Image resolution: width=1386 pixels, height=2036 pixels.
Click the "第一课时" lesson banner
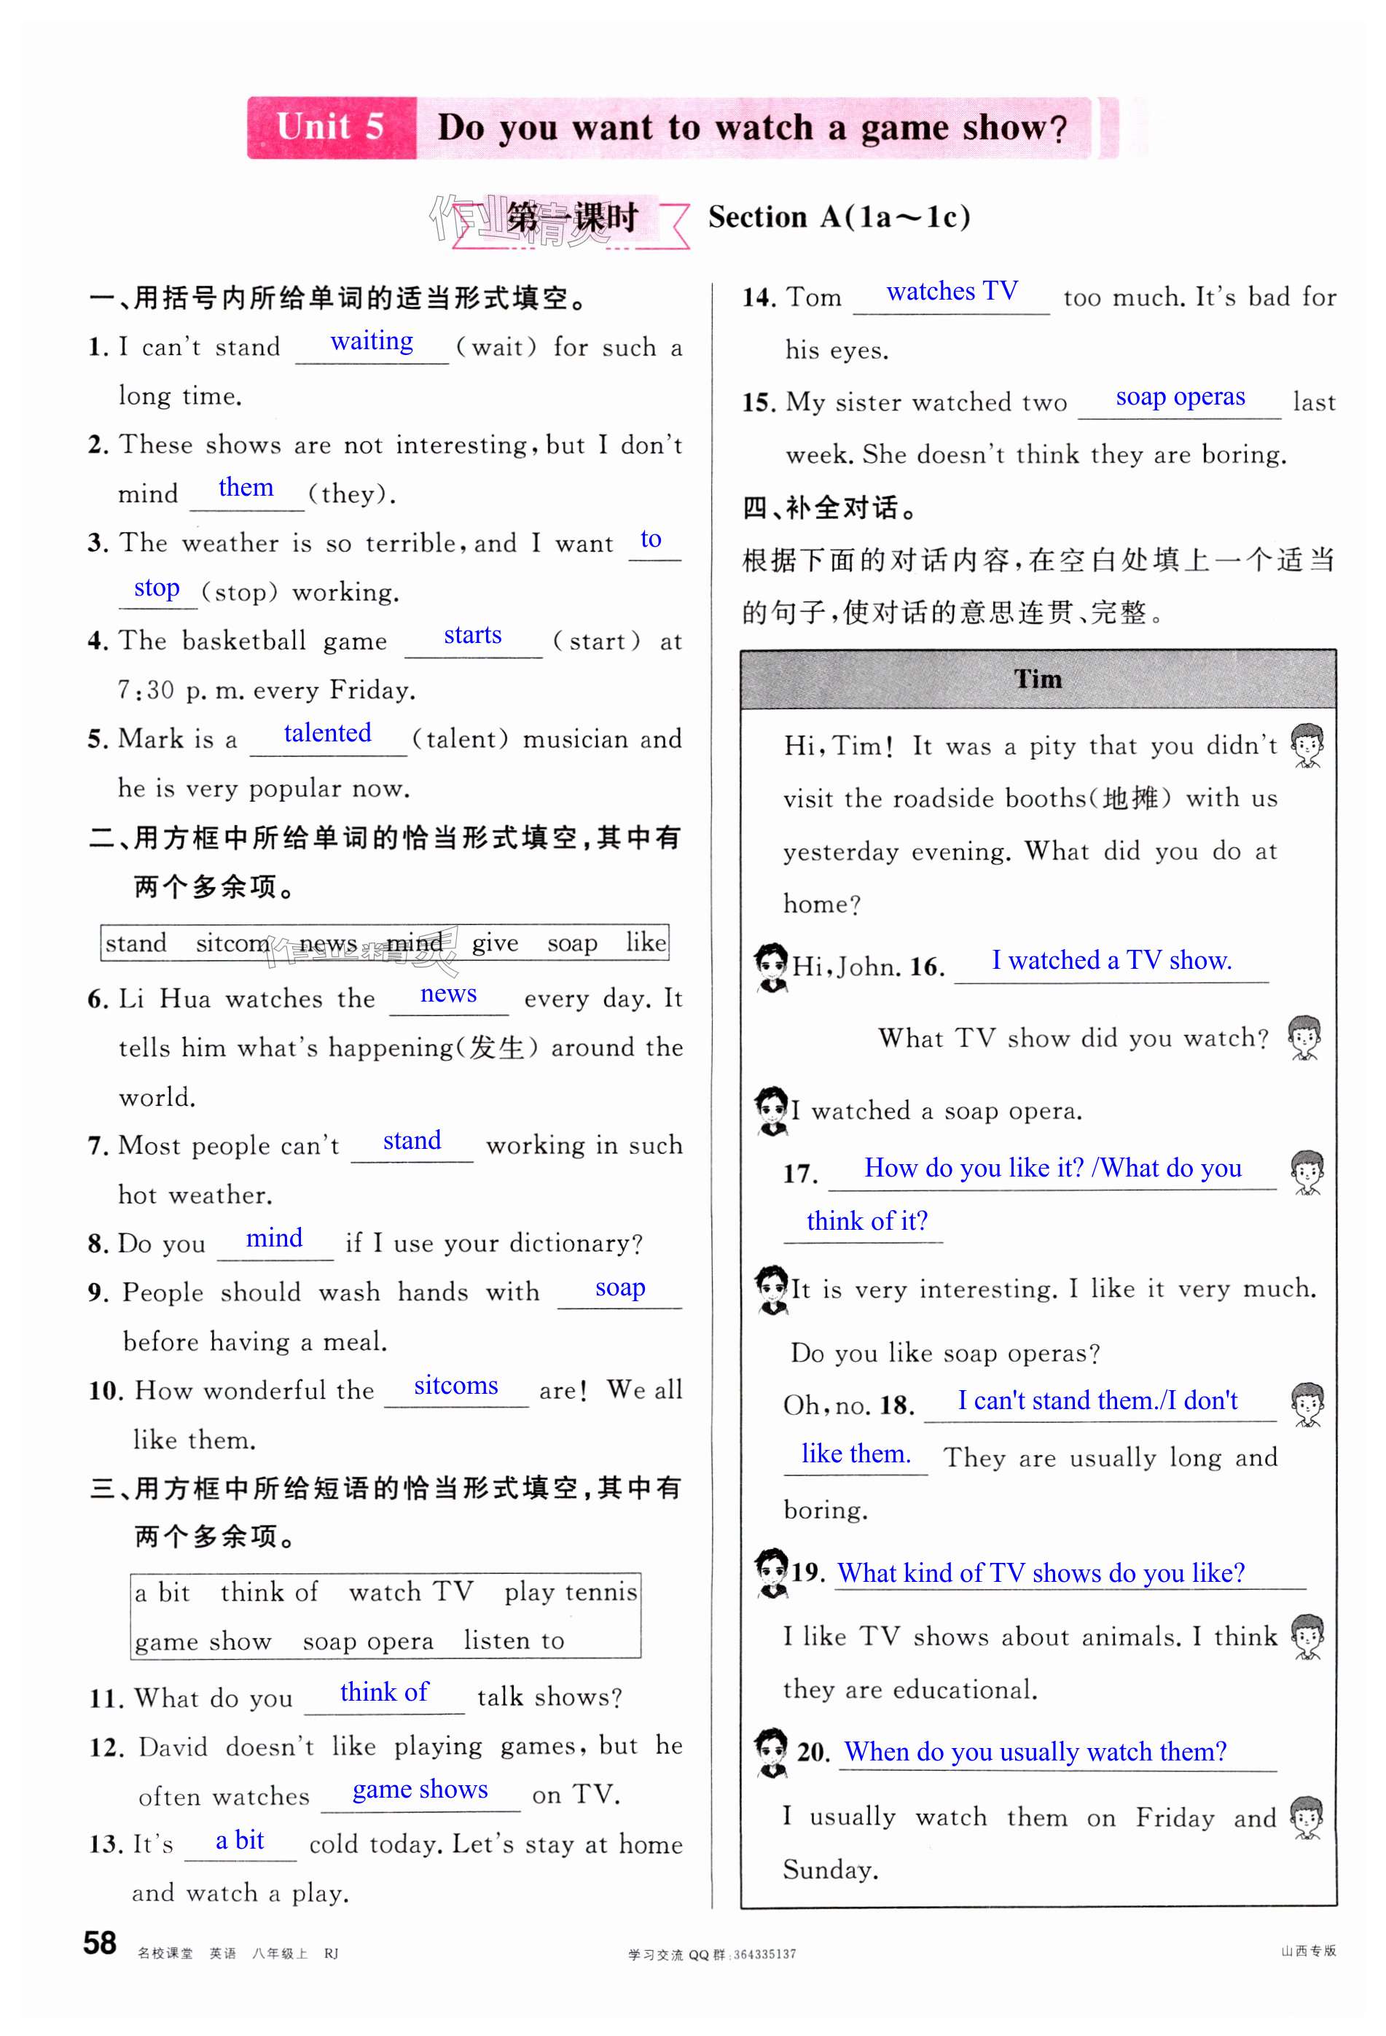tap(570, 217)
